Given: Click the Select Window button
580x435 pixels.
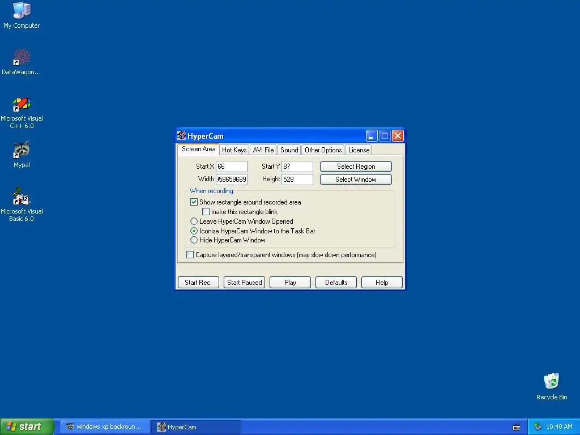Looking at the screenshot, I should [356, 180].
